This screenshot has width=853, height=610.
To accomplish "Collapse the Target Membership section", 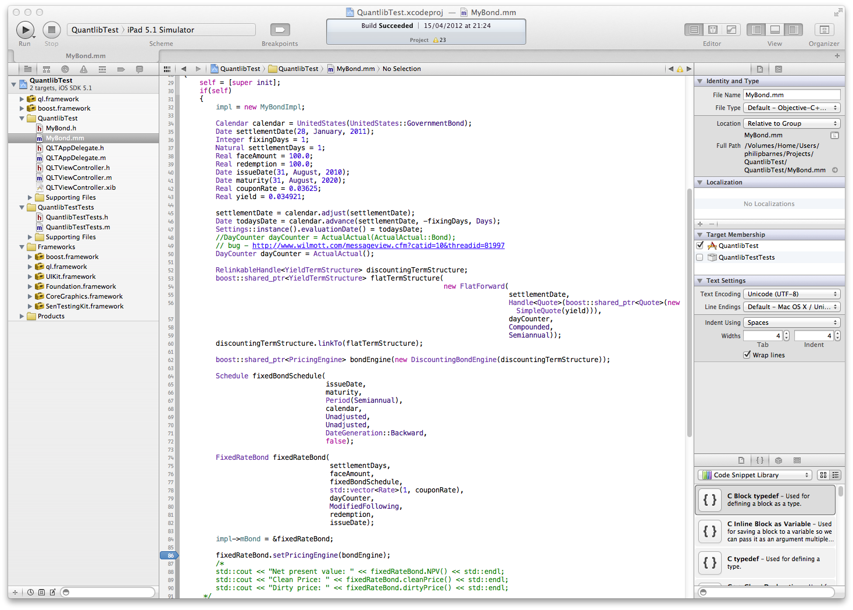I will [x=700, y=235].
